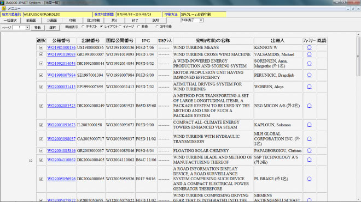
Task: Open patent link WO1981000136
Action: [x=61, y=47]
